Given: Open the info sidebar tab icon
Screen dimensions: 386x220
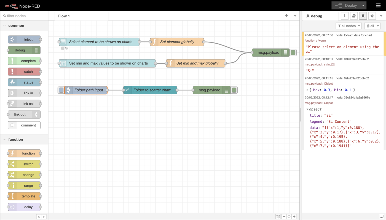Looking at the screenshot, I should (345, 16).
